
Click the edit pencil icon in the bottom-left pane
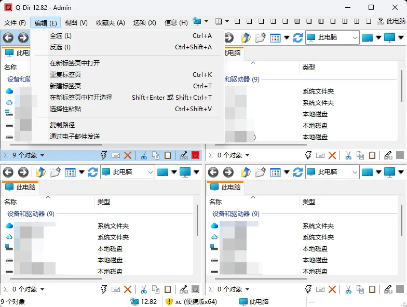tap(184, 289)
